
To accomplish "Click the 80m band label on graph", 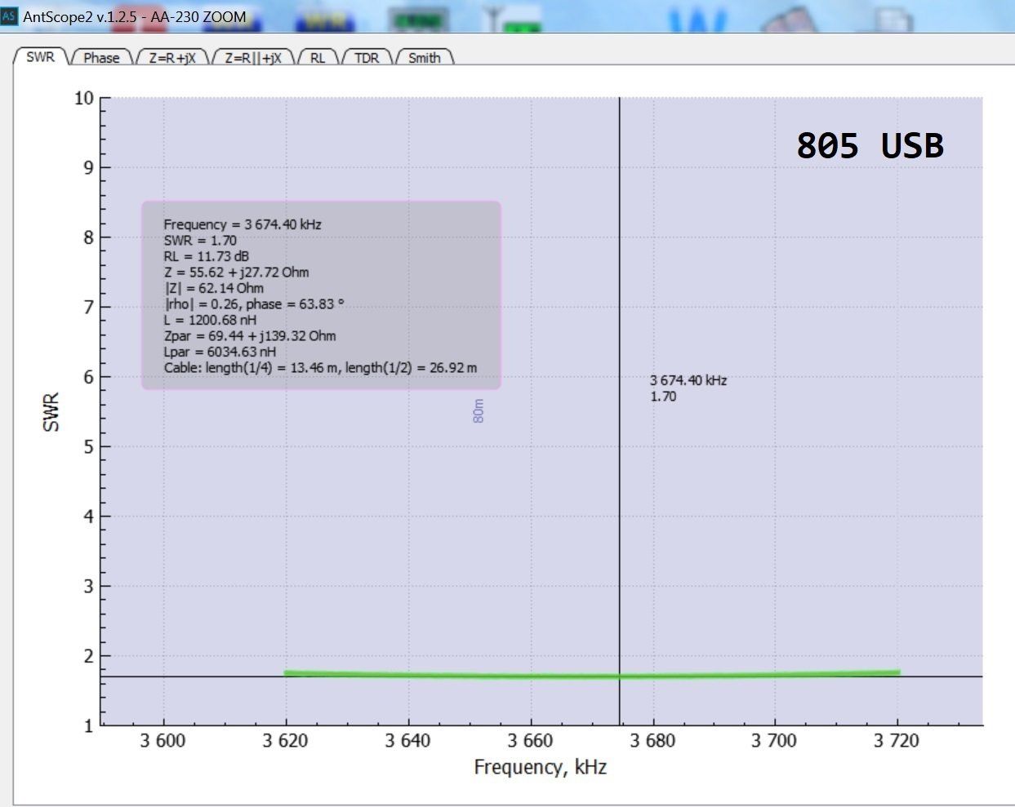I will [479, 410].
